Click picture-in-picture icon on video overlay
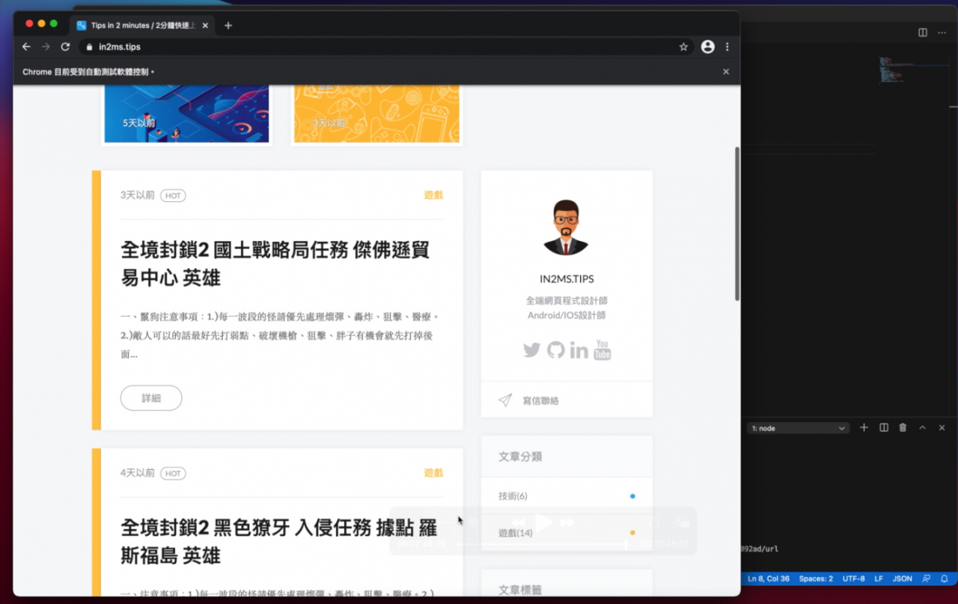 [682, 522]
